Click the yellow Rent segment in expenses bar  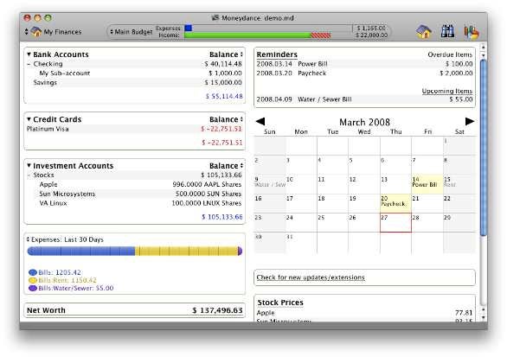click(x=186, y=251)
